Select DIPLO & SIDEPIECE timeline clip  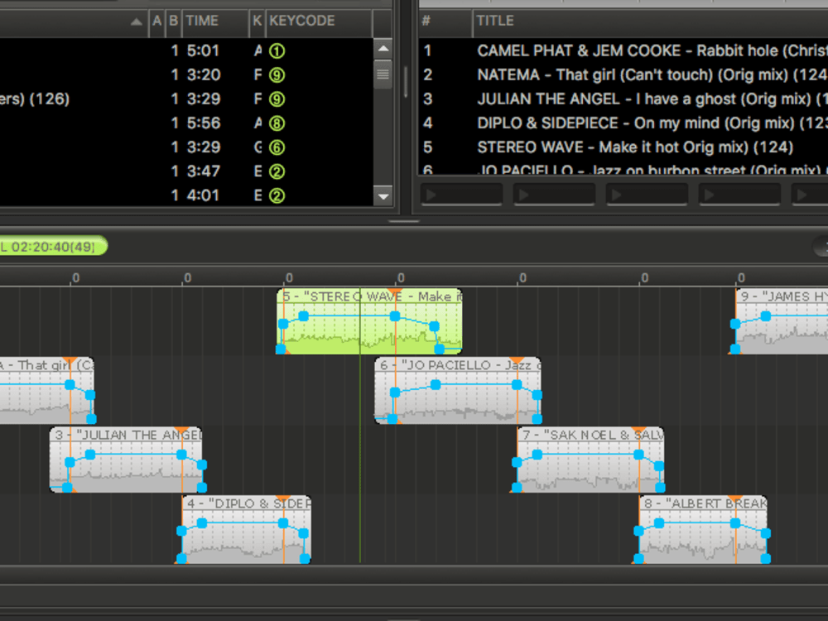(x=246, y=529)
